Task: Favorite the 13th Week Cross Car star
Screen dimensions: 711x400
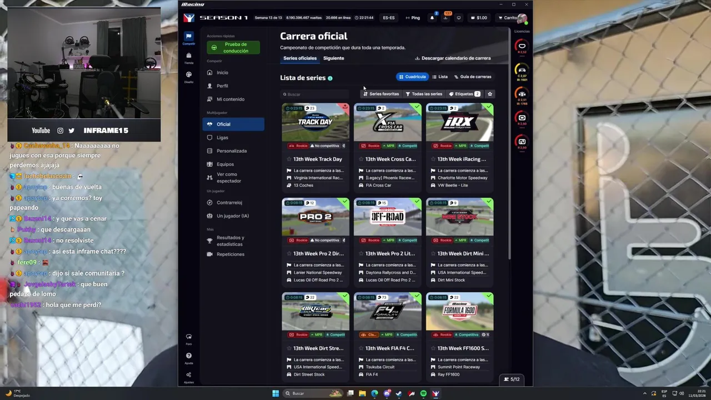Action: pyautogui.click(x=361, y=159)
